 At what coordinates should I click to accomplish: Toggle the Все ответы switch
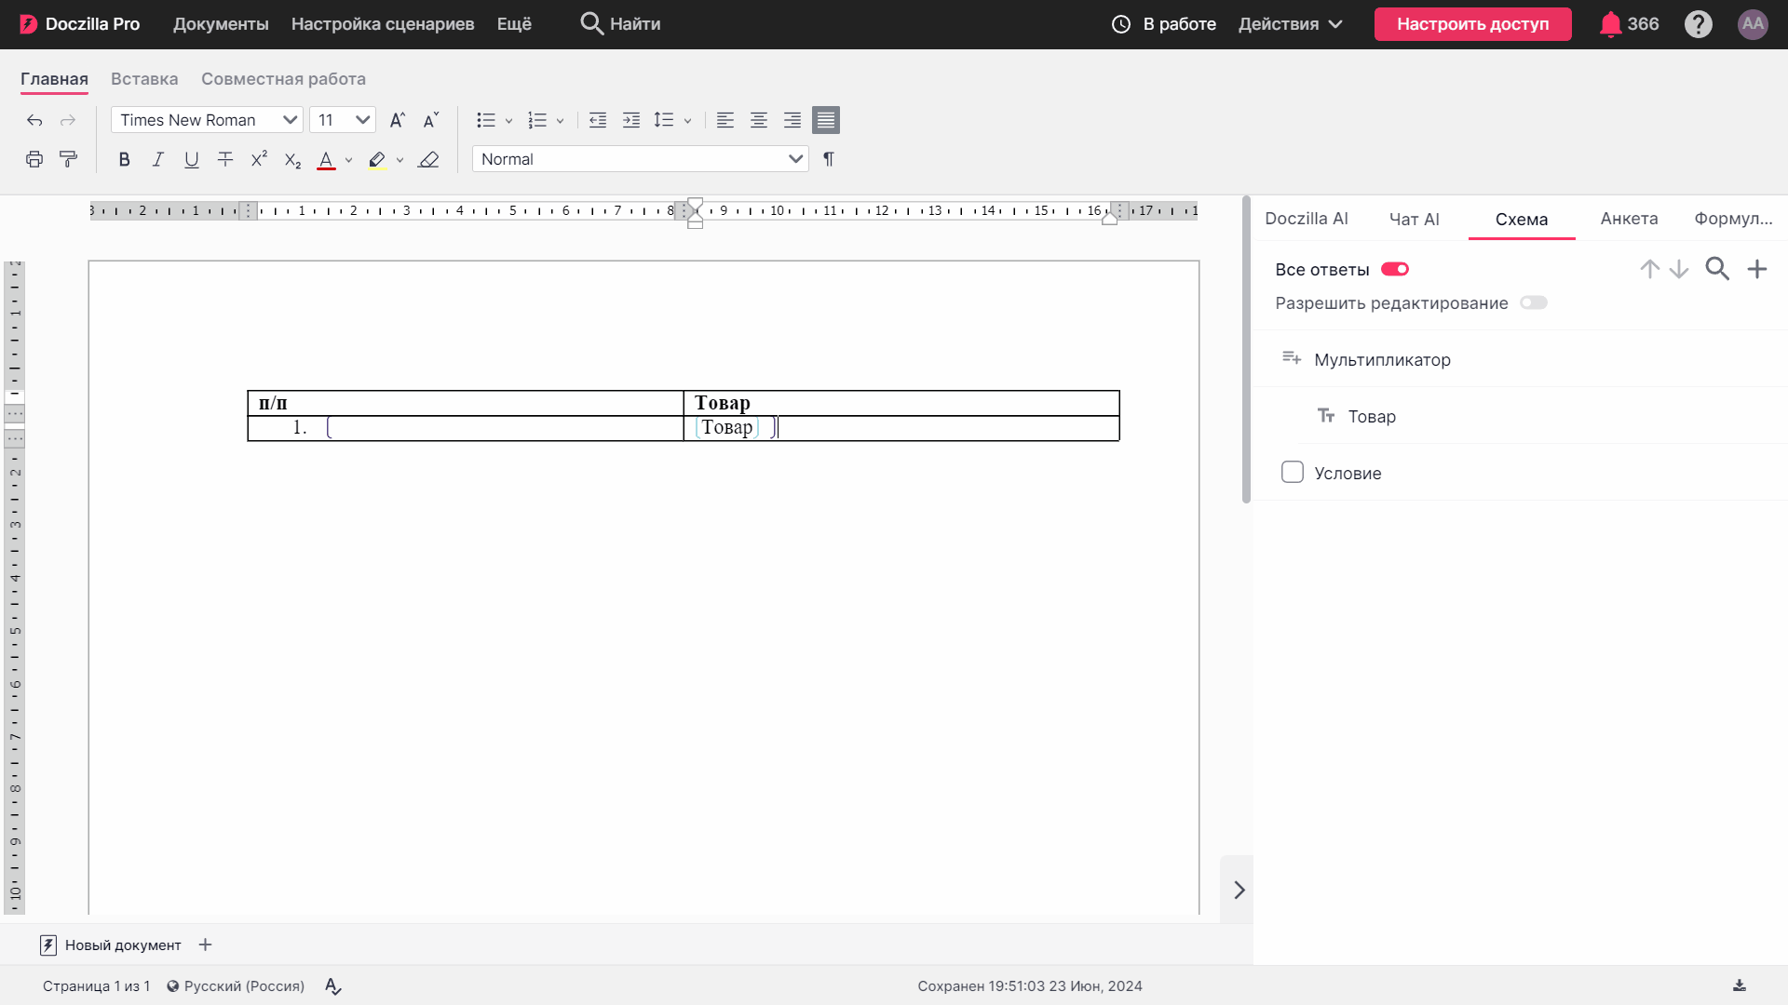1395,269
